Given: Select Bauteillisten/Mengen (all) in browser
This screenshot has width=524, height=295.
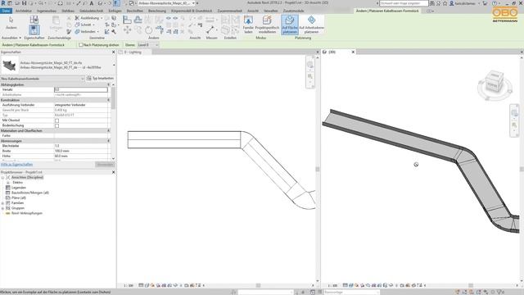Looking at the screenshot, I should [x=30, y=193].
